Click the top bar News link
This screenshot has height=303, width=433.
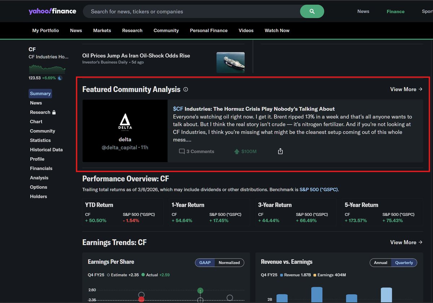pos(363,11)
